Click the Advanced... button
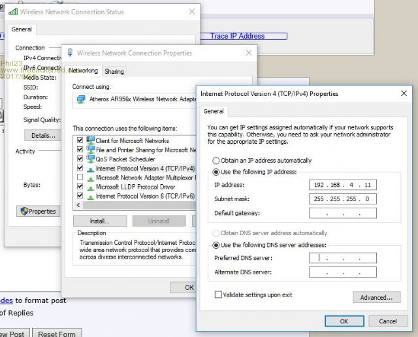The image size is (418, 337). 376,298
